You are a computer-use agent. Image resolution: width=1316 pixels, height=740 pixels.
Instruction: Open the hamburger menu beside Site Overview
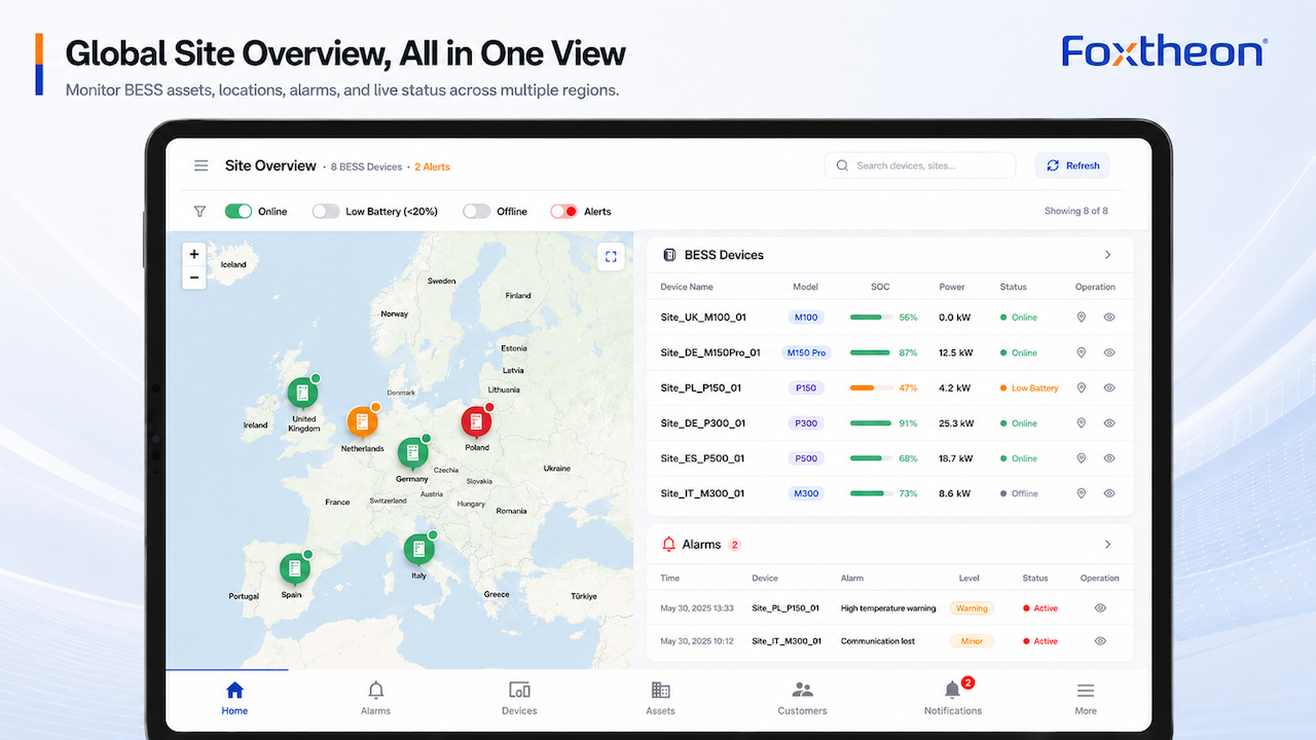click(x=201, y=166)
